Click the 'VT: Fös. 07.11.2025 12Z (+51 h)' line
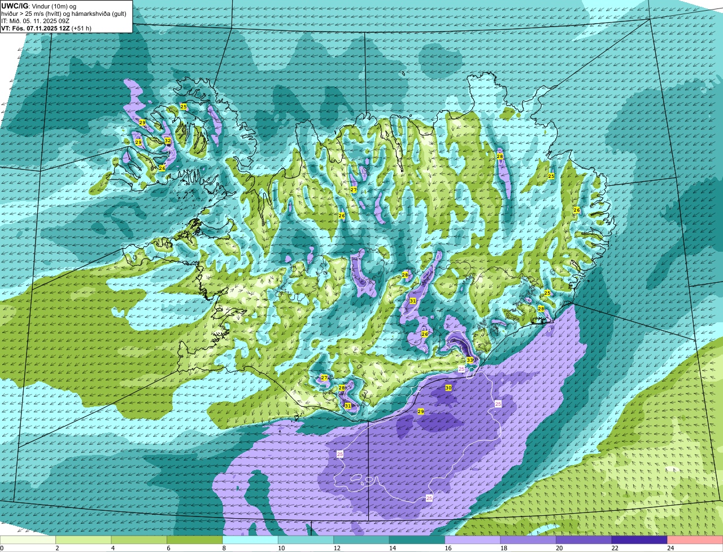The image size is (723, 552). pyautogui.click(x=46, y=28)
